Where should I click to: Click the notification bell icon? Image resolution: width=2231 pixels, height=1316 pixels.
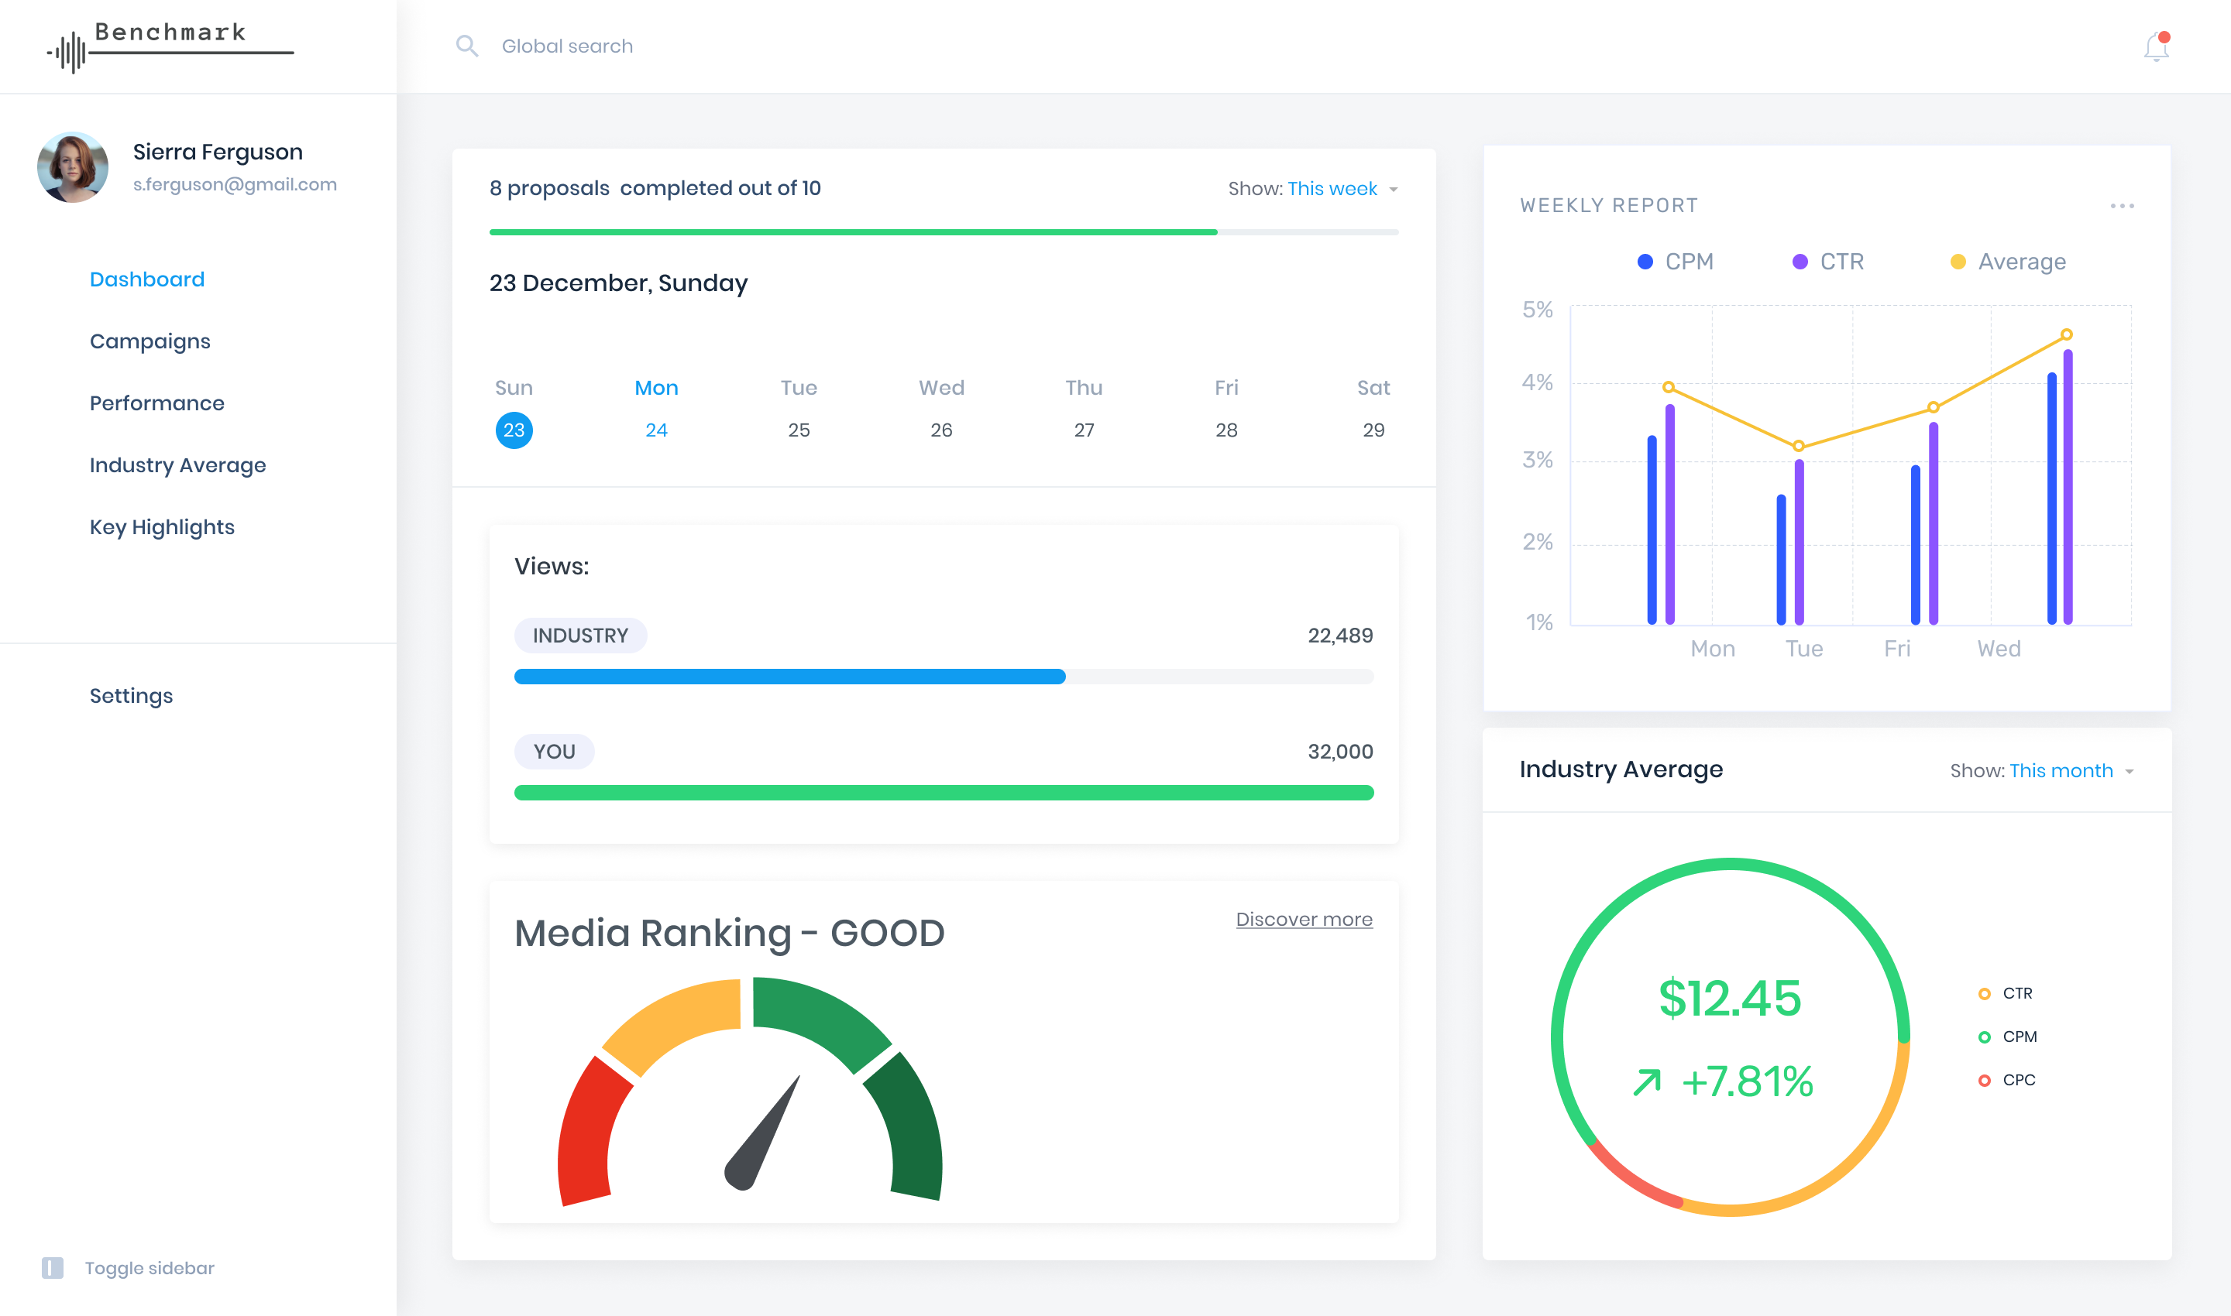pyautogui.click(x=2156, y=46)
